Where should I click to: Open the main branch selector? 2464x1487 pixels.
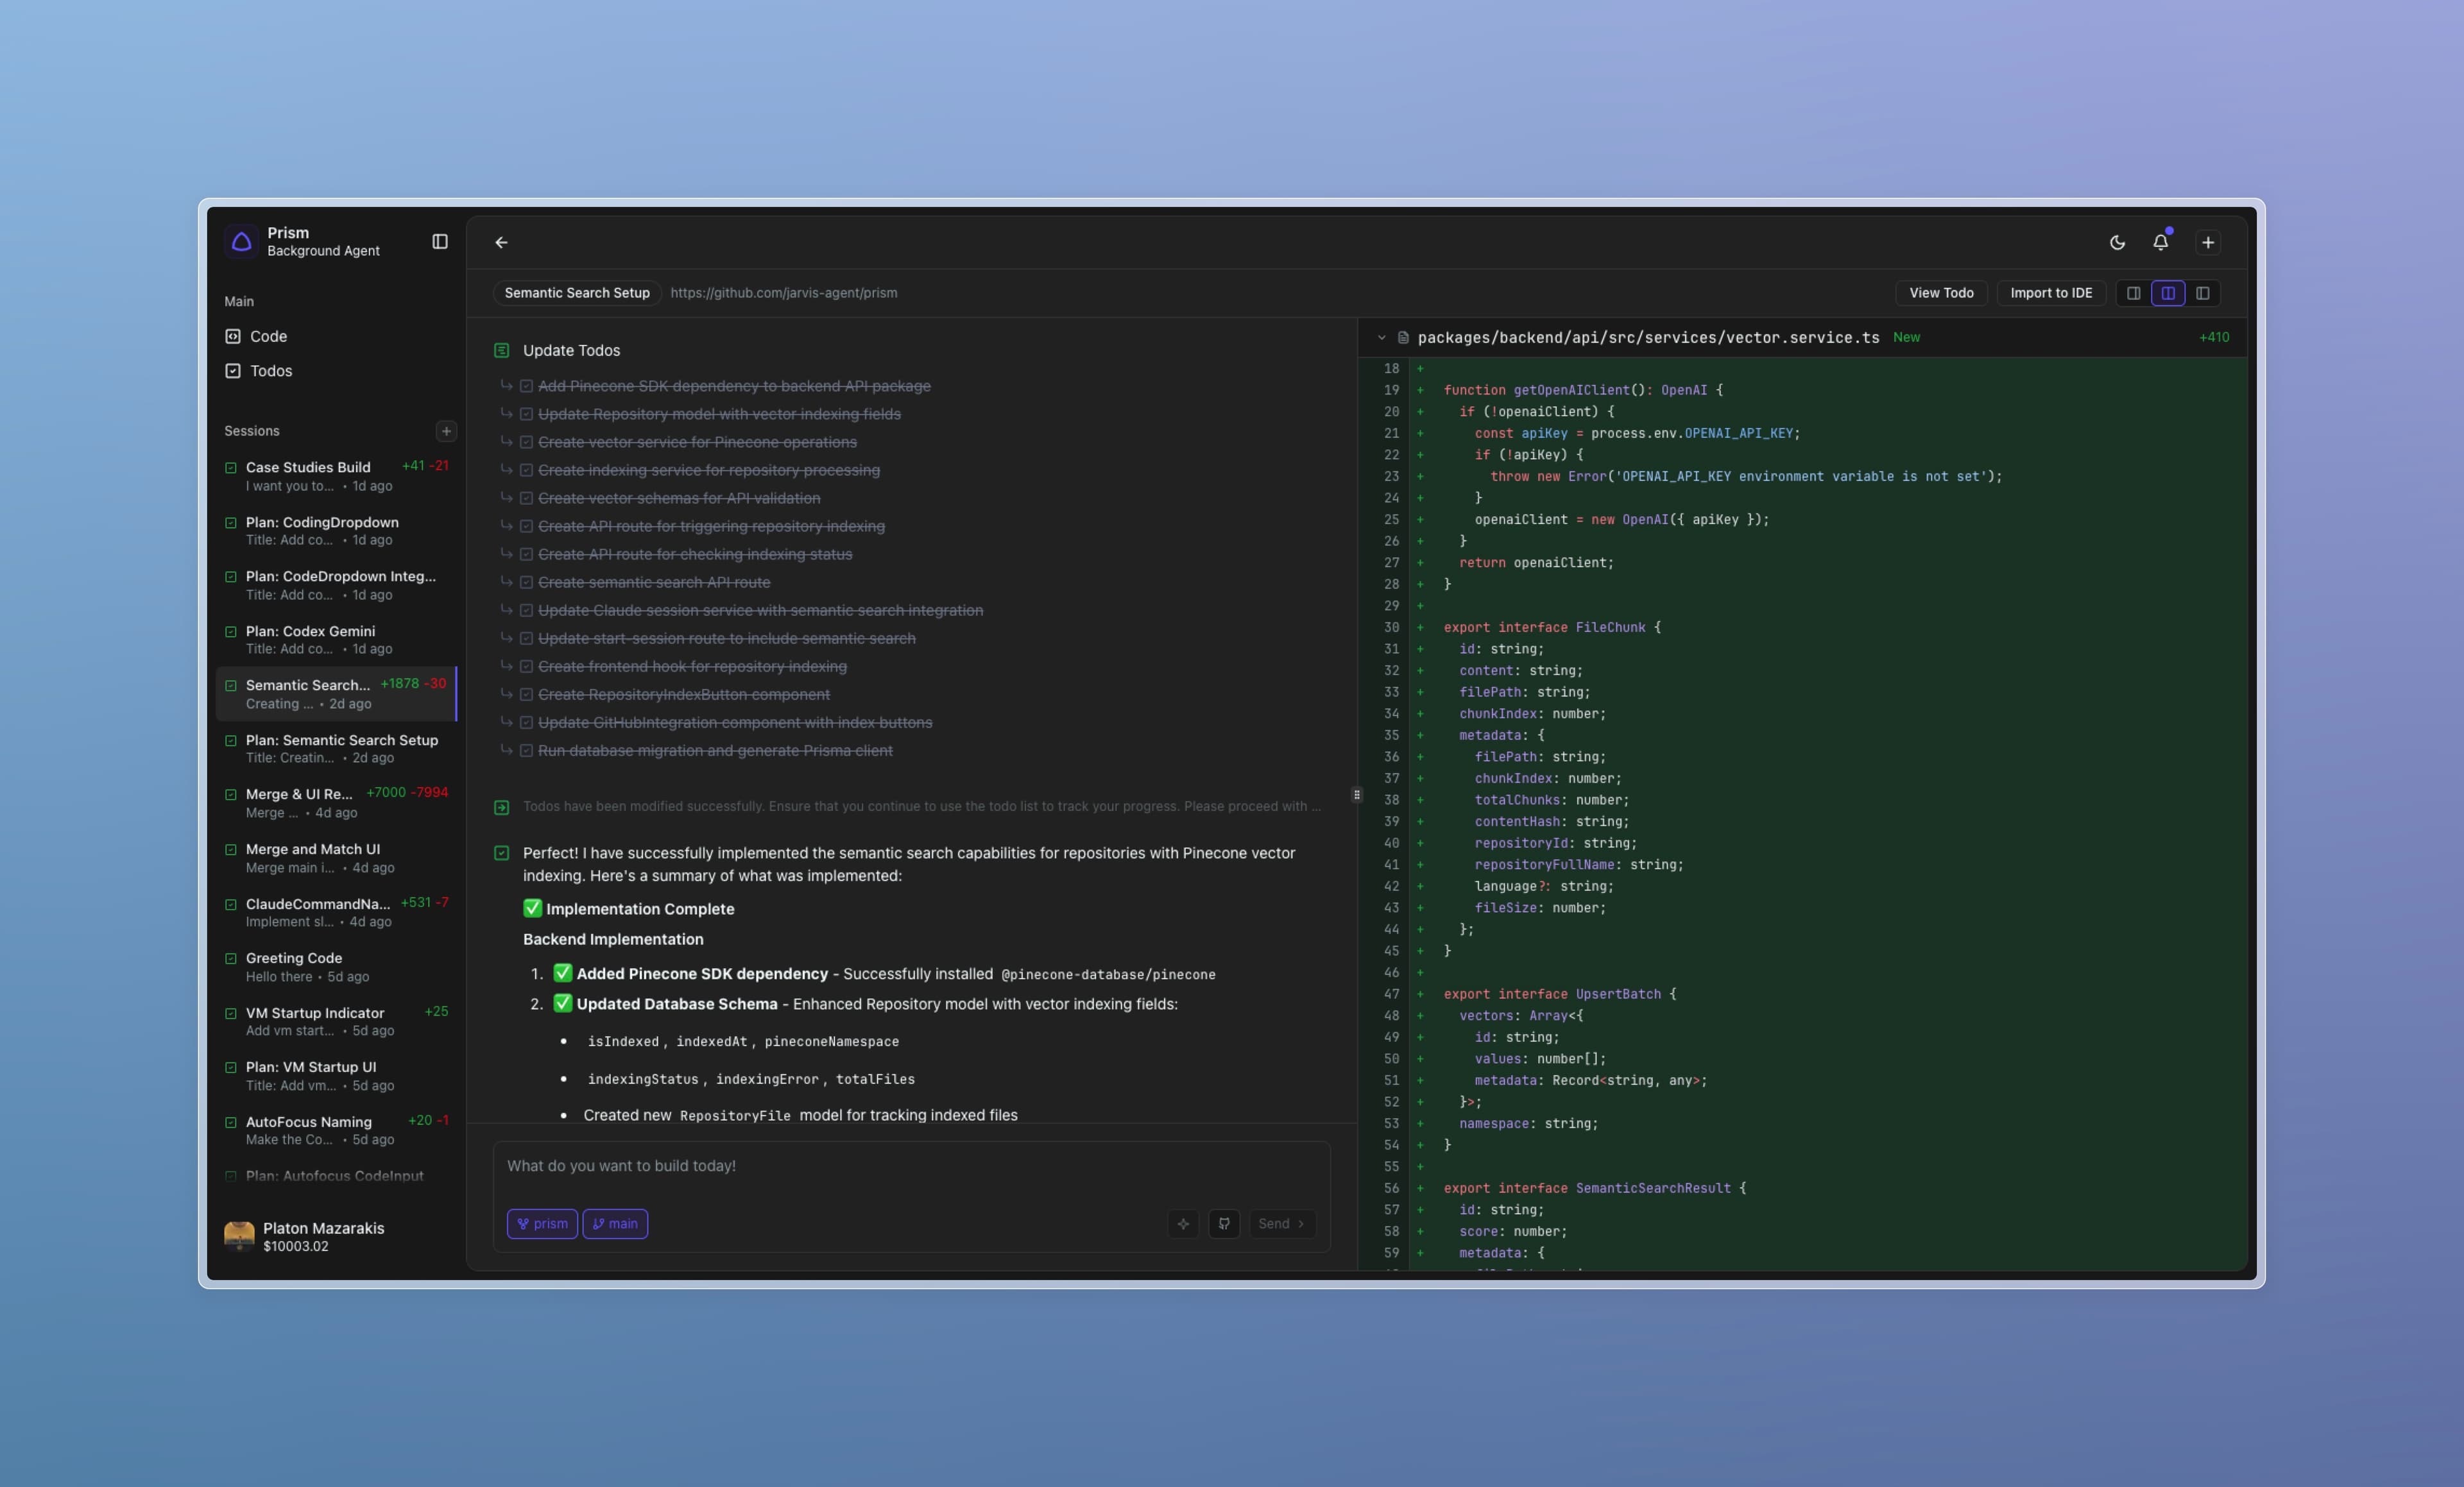point(615,1223)
